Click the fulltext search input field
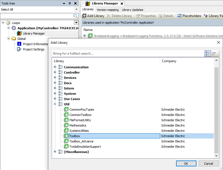The height and width of the screenshot is (170, 223). (127, 54)
